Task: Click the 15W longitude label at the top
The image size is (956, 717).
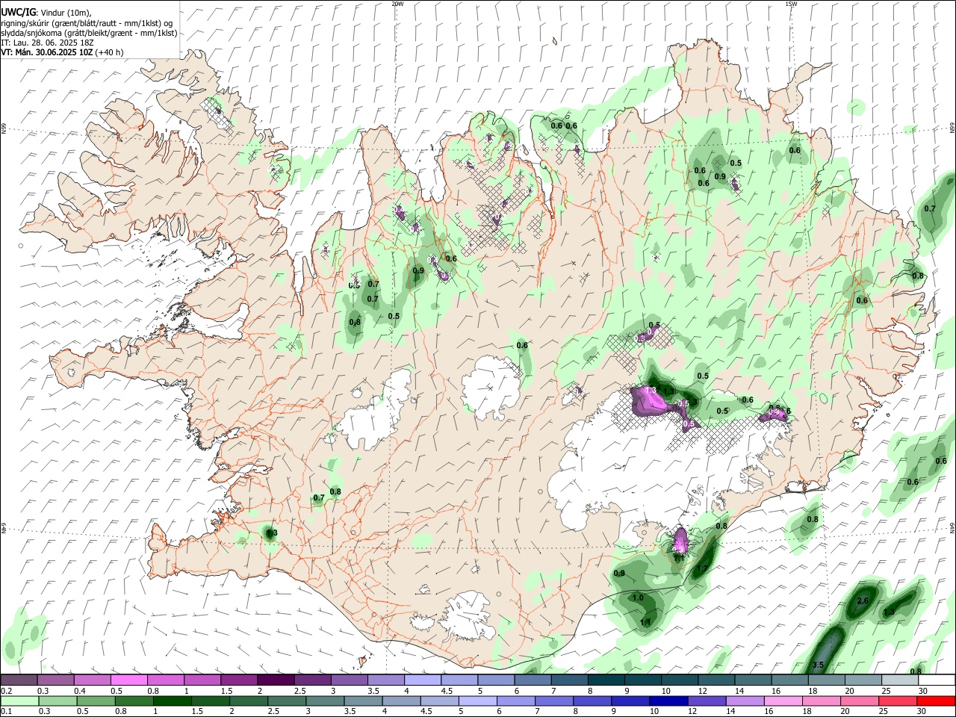Action: (x=791, y=4)
